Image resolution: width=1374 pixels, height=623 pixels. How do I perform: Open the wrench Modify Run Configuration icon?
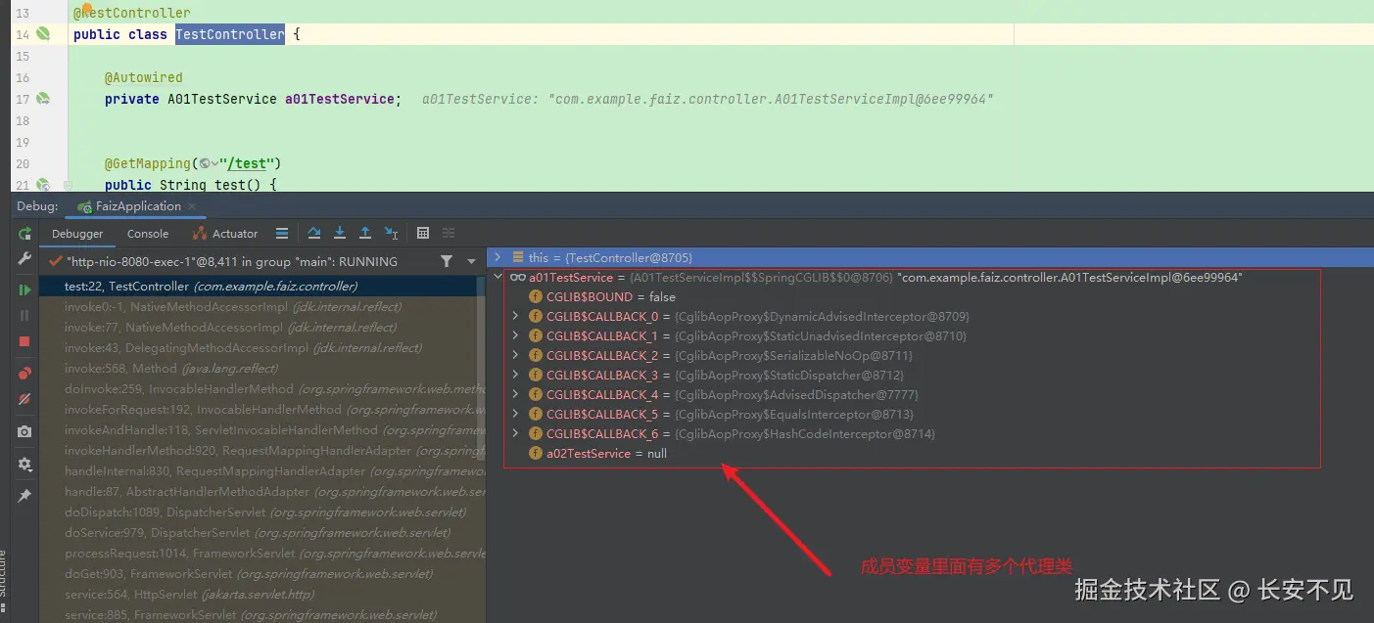click(24, 259)
